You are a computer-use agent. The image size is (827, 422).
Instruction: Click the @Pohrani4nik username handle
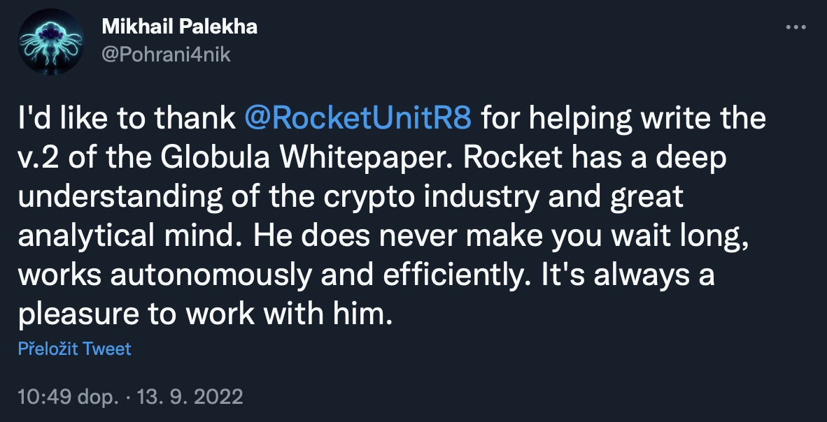166,54
